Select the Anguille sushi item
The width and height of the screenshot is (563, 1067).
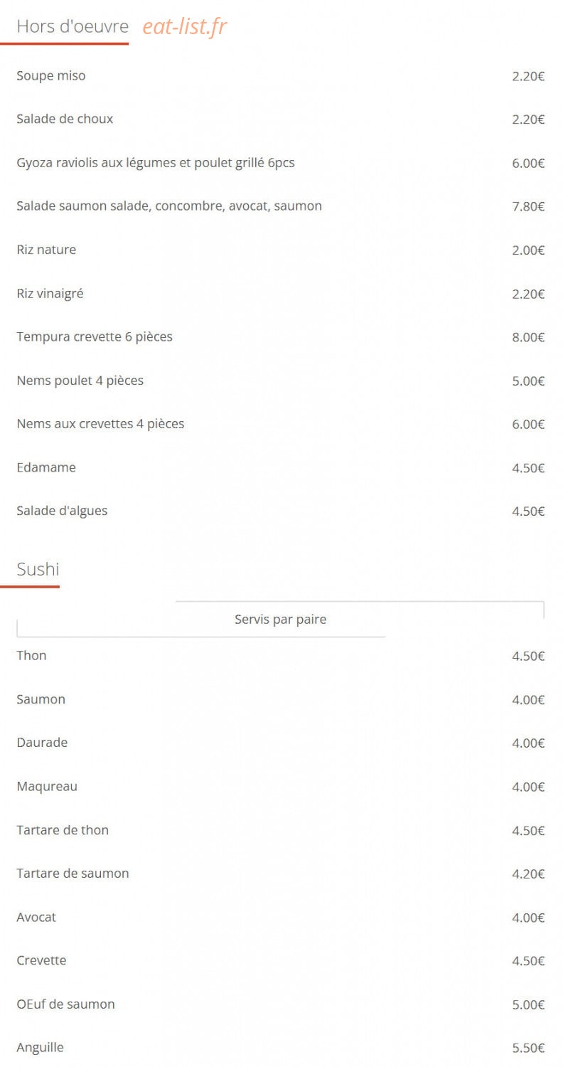[x=40, y=1048]
